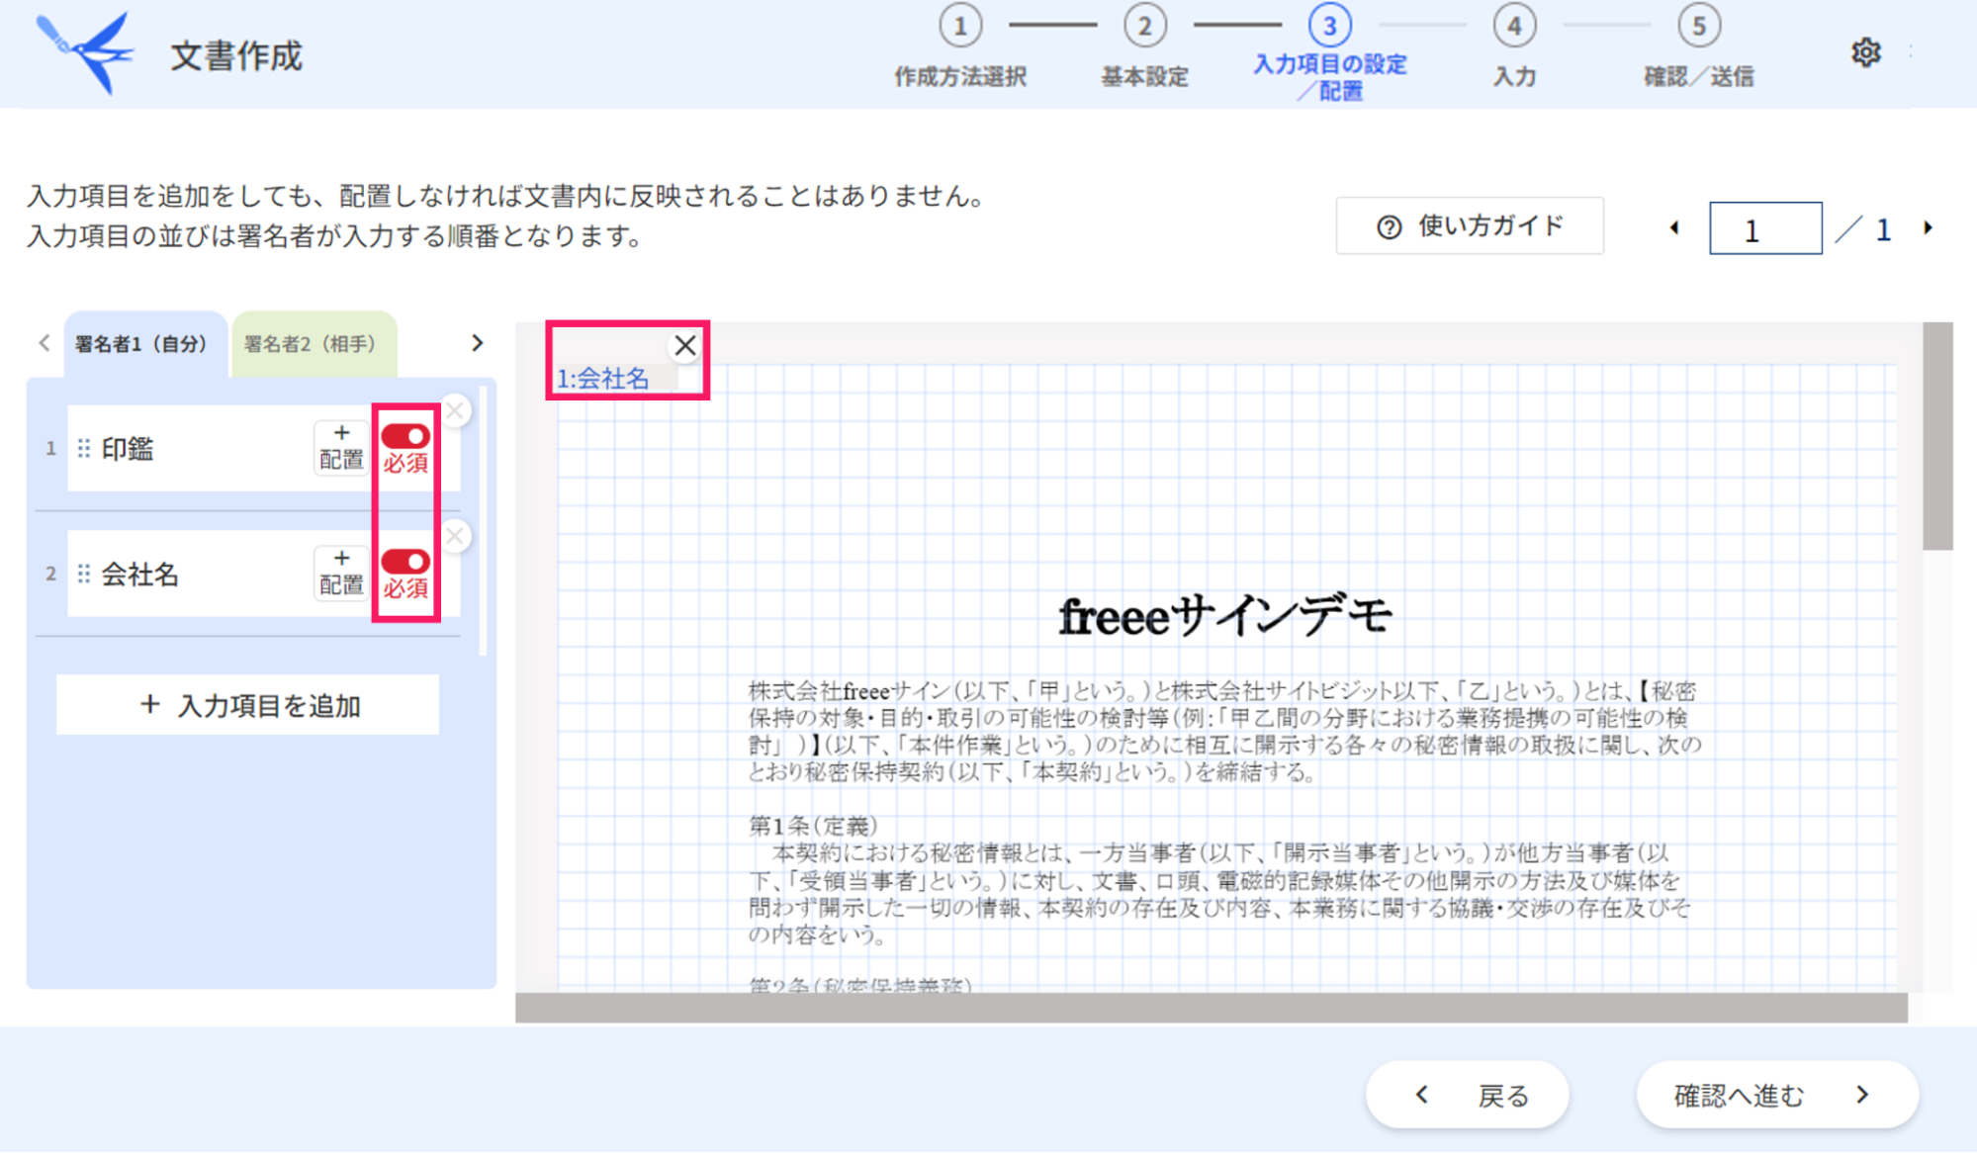The height and width of the screenshot is (1153, 1977).
Task: Switch to 署名者1（自分） tab
Action: [x=145, y=344]
